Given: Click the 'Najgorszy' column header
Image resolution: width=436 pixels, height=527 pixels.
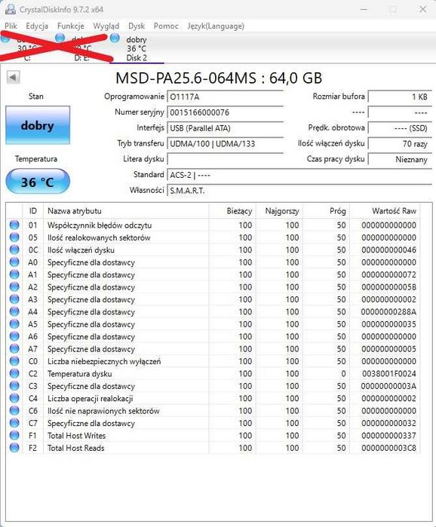Looking at the screenshot, I should [279, 211].
